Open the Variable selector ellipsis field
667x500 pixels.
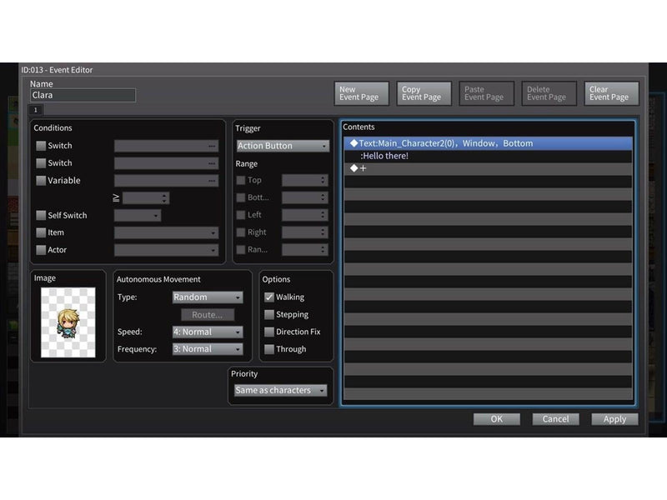(x=166, y=181)
